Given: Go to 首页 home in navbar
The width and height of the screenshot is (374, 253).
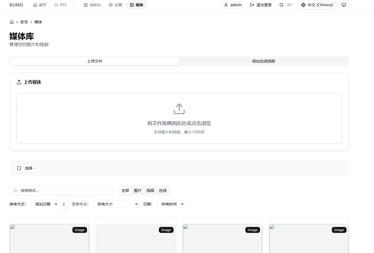Looking at the screenshot, I should [x=40, y=5].
